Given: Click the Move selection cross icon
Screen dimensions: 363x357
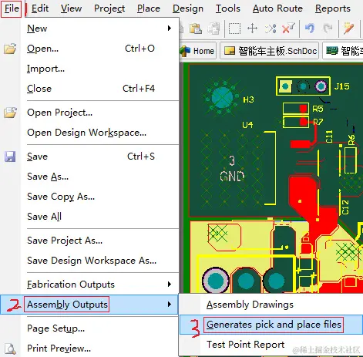Looking at the screenshot, I should point(252,29).
